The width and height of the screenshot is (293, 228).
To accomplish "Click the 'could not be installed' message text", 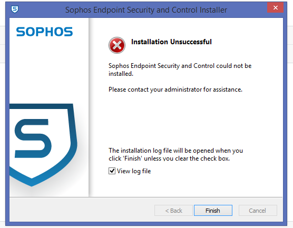I will (180, 70).
